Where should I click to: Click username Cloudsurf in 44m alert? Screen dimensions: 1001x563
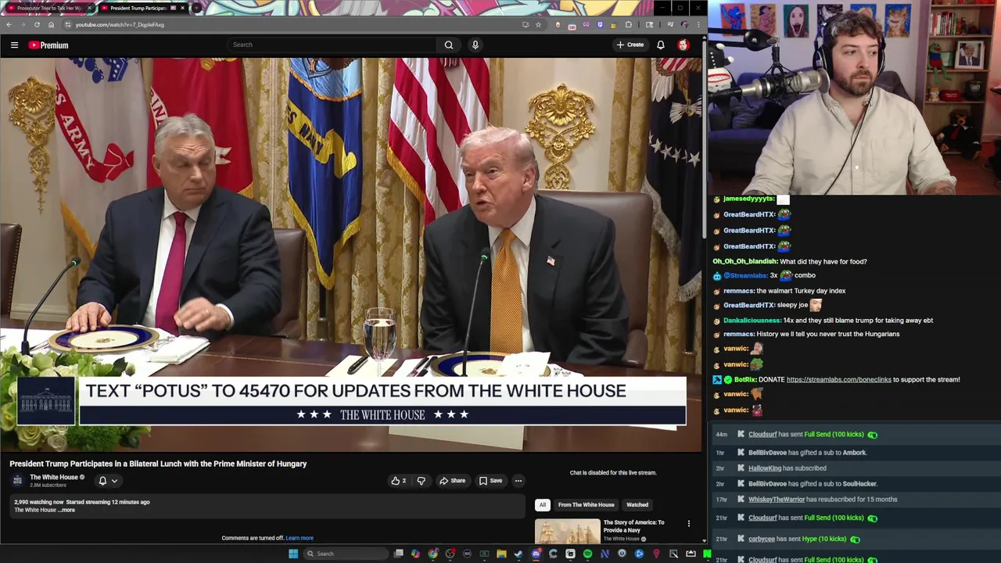[762, 434]
